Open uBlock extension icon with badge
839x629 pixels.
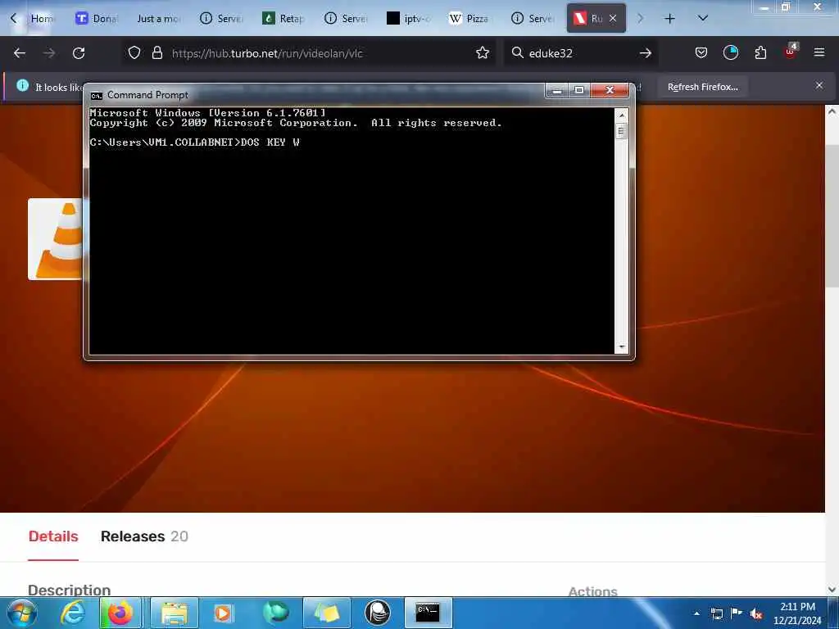(x=791, y=52)
